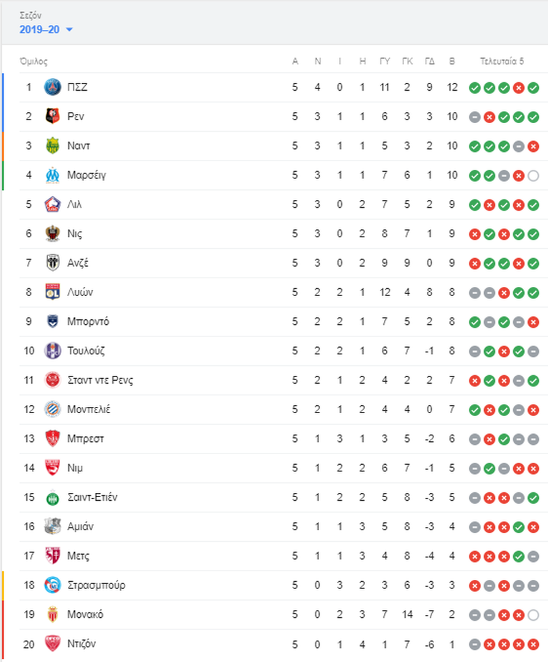The width and height of the screenshot is (548, 662).
Task: Select the Ναντ team crest
Action: pos(52,146)
